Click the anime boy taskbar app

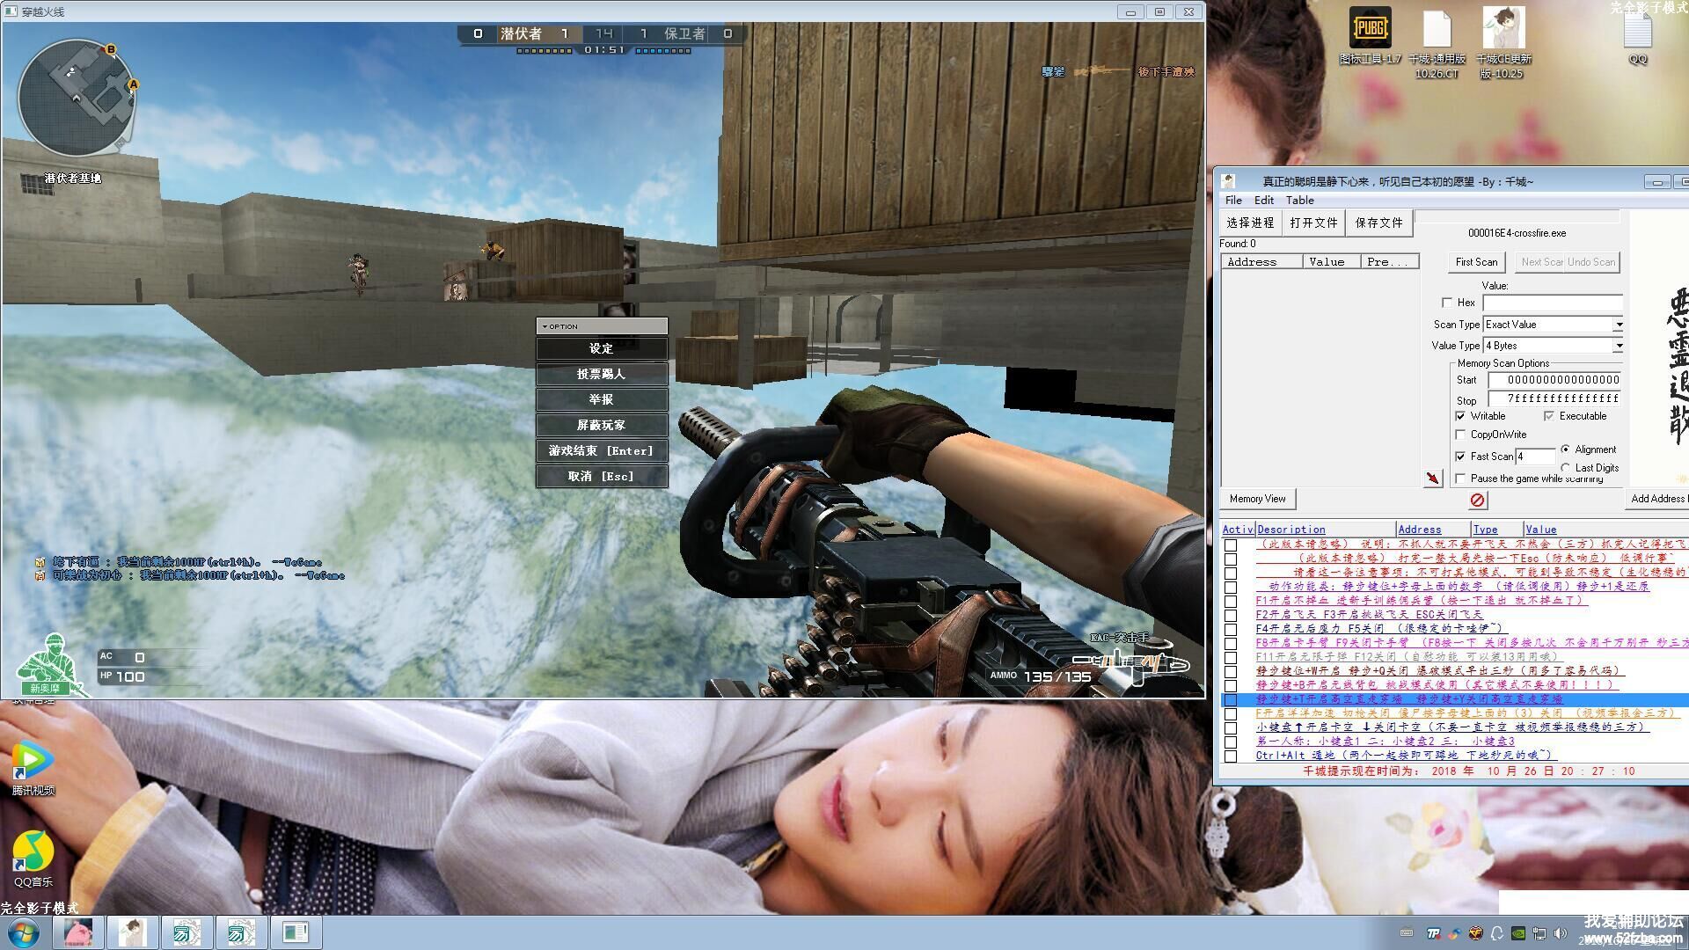[133, 932]
